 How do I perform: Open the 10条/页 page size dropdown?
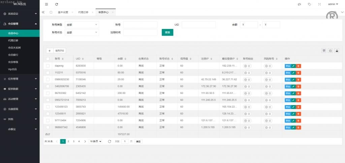point(95,141)
